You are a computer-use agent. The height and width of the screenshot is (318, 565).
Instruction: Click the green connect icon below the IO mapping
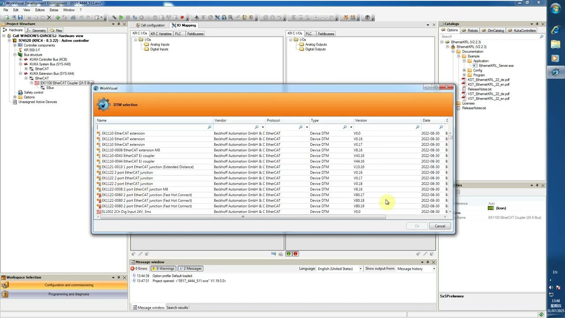click(289, 254)
